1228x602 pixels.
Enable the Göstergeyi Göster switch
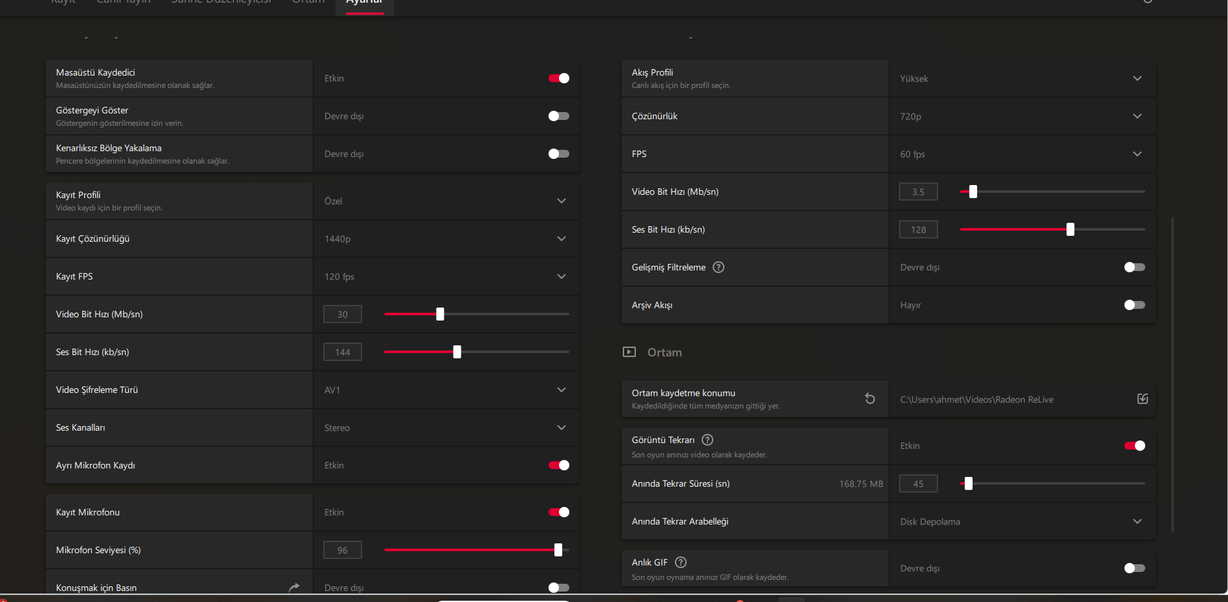[559, 116]
